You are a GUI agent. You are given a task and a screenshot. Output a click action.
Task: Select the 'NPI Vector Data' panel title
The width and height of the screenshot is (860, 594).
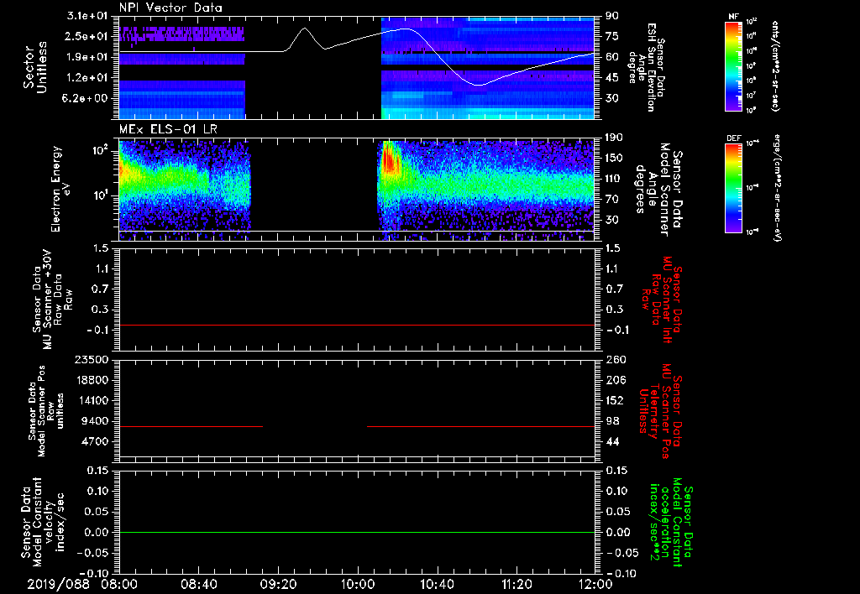(x=170, y=8)
